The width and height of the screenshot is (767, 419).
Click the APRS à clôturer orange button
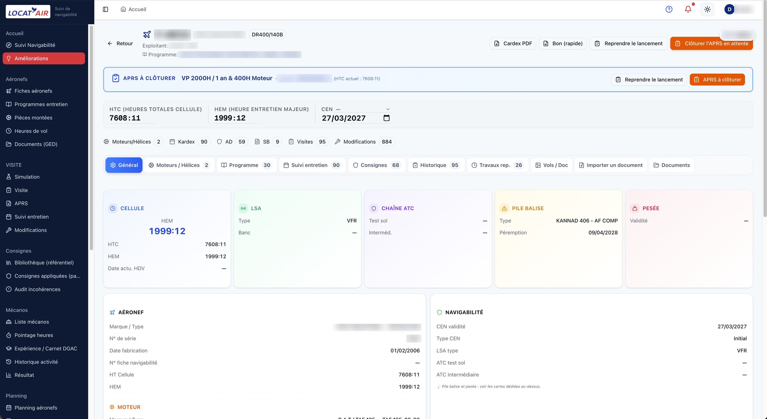(x=717, y=80)
